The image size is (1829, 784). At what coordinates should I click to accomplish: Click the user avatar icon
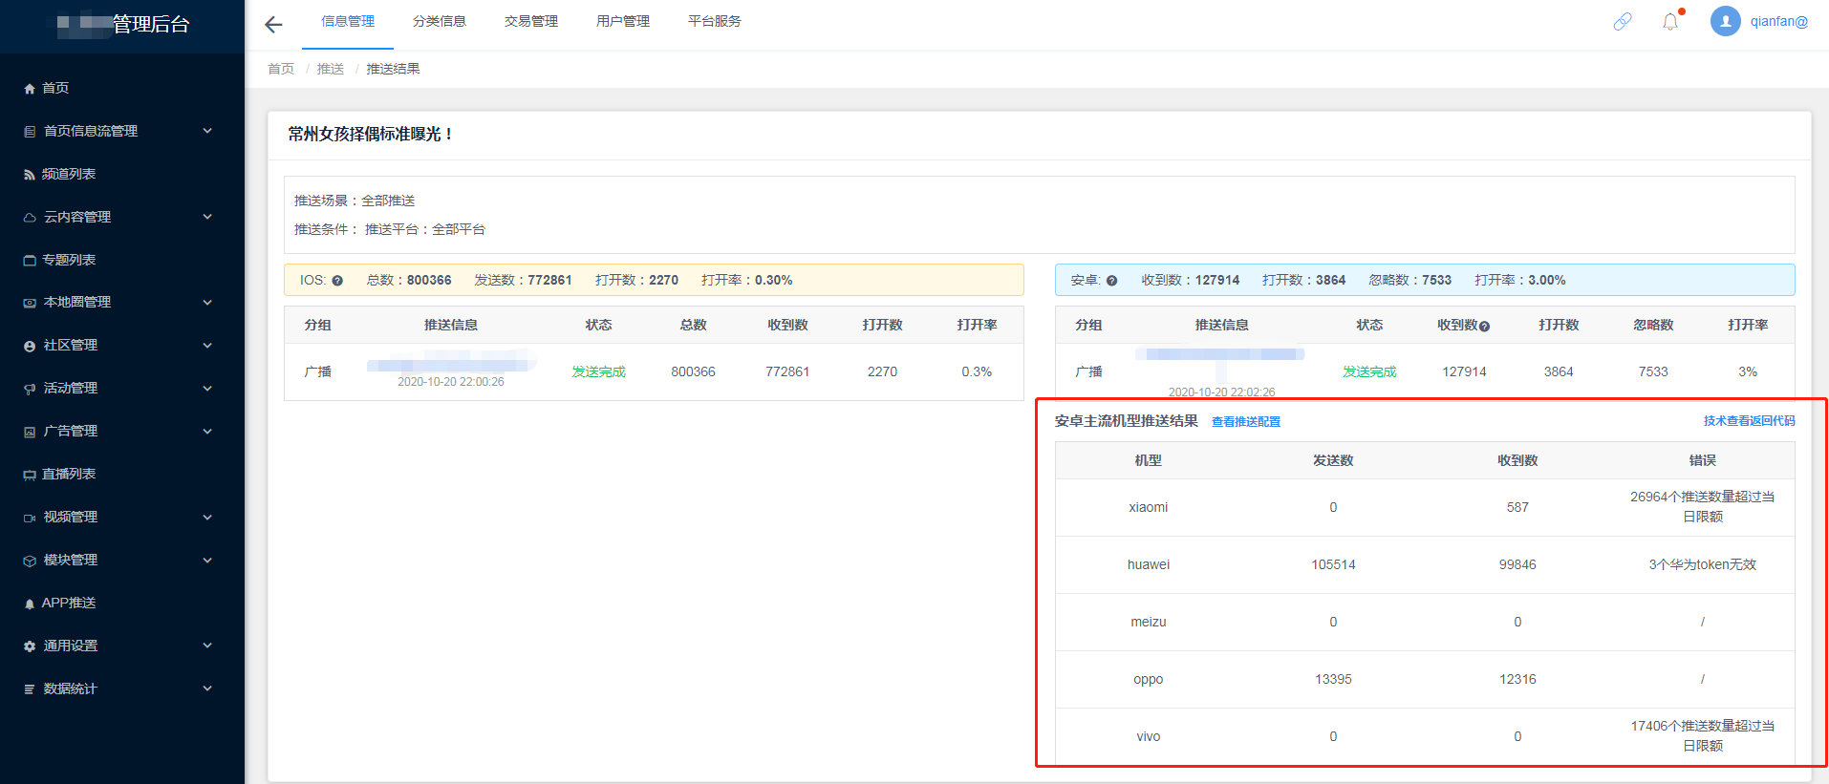(x=1725, y=21)
